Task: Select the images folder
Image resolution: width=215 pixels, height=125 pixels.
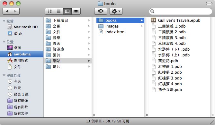Action: (120, 26)
